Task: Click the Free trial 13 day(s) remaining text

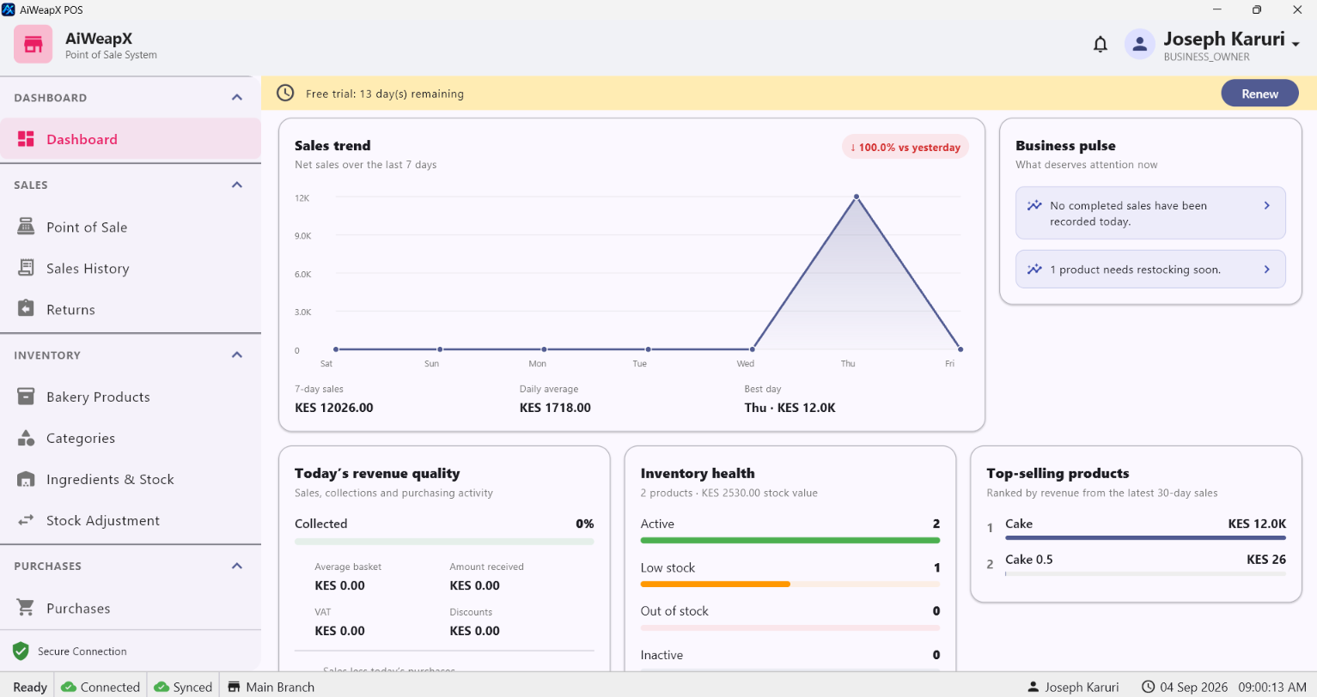Action: tap(385, 94)
